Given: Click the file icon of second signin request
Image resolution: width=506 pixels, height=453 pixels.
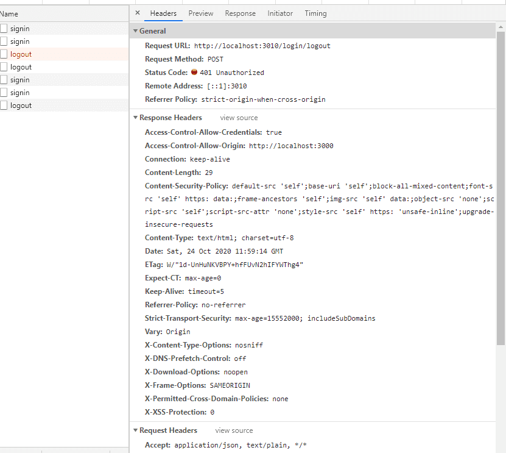Looking at the screenshot, I should (4, 41).
